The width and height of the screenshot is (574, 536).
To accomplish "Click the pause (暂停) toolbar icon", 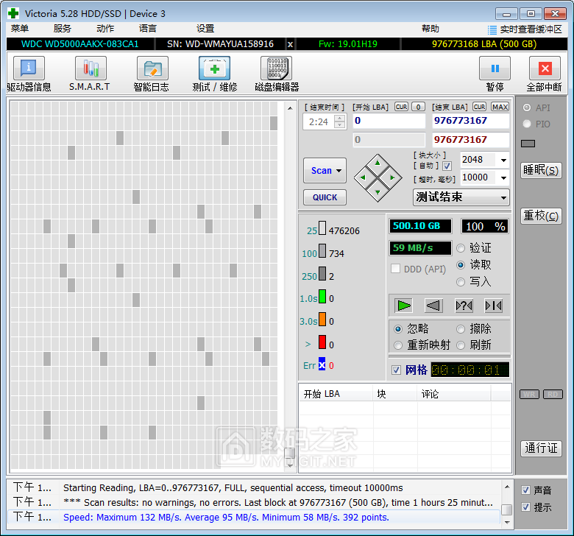I will tap(495, 68).
